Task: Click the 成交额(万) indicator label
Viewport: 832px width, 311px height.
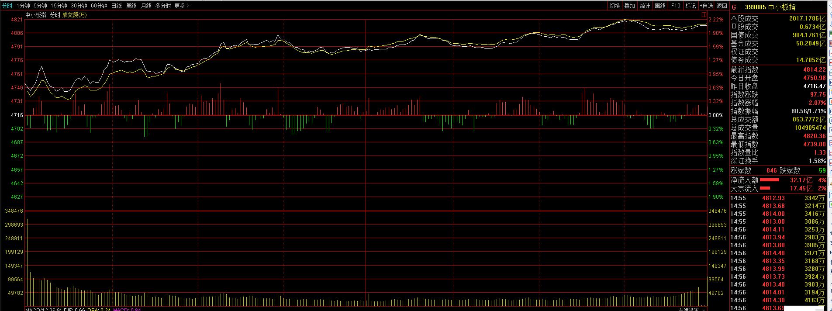Action: coord(75,15)
